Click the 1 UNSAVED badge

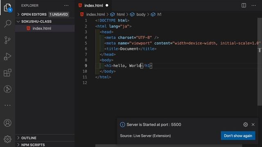coord(59,14)
